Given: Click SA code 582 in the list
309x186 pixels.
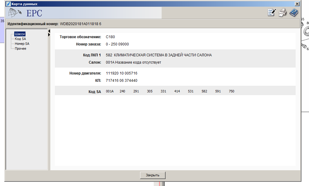Looking at the screenshot, I should pos(204,91).
